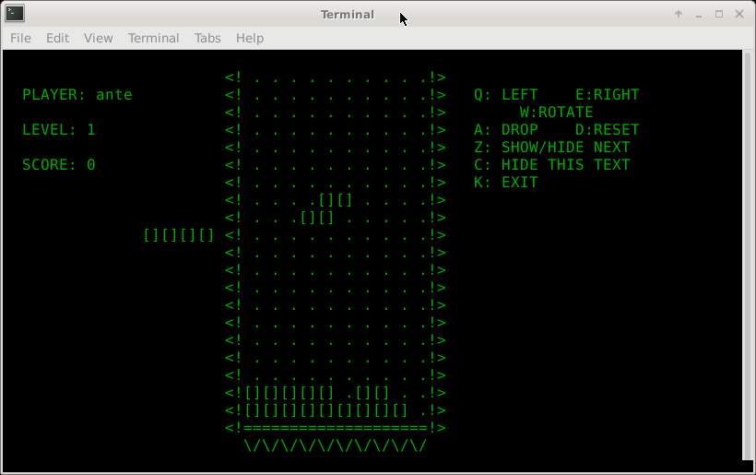Open the File menu

[20, 38]
